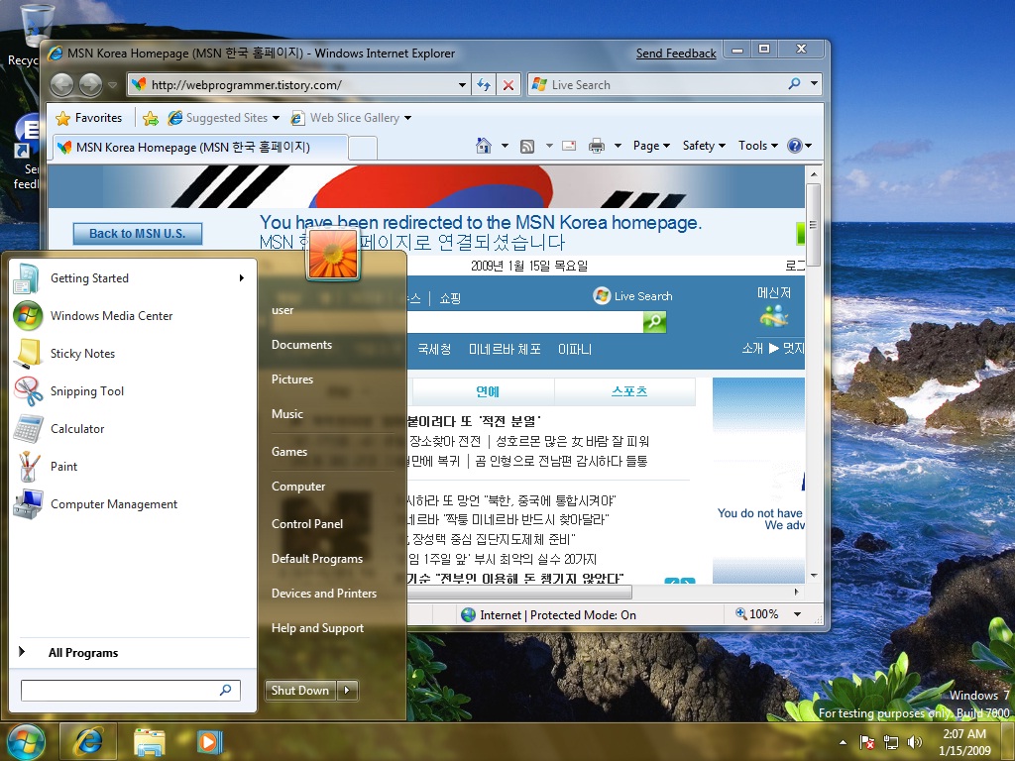Click the page vertical scrollbar thumb
This screenshot has width=1015, height=761.
(814, 225)
